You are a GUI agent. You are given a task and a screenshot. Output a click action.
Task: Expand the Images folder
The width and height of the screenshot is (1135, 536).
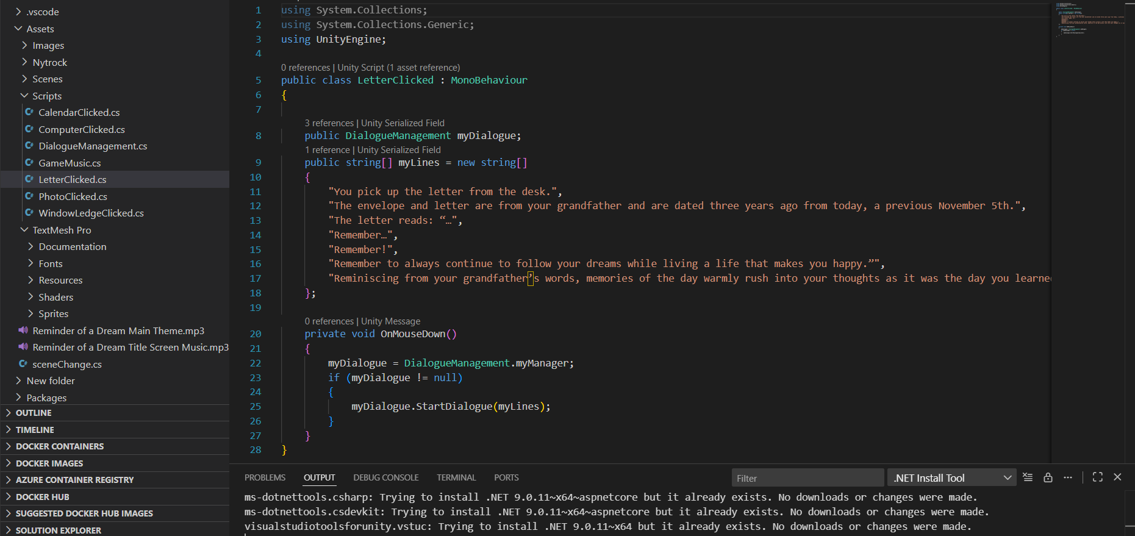tap(24, 45)
